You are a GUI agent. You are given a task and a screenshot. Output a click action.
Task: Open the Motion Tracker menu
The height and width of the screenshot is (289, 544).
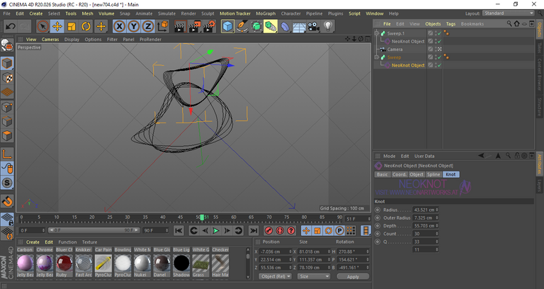235,13
